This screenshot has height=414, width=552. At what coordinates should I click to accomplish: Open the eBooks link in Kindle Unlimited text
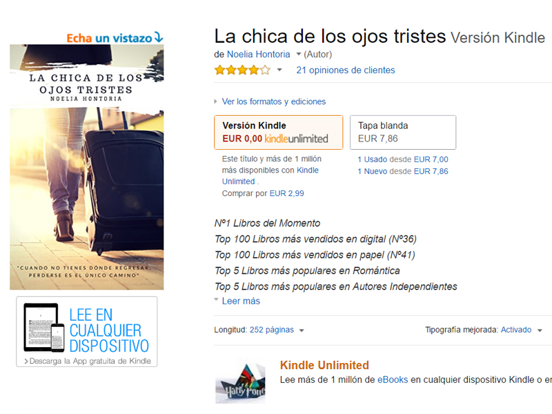tap(393, 380)
